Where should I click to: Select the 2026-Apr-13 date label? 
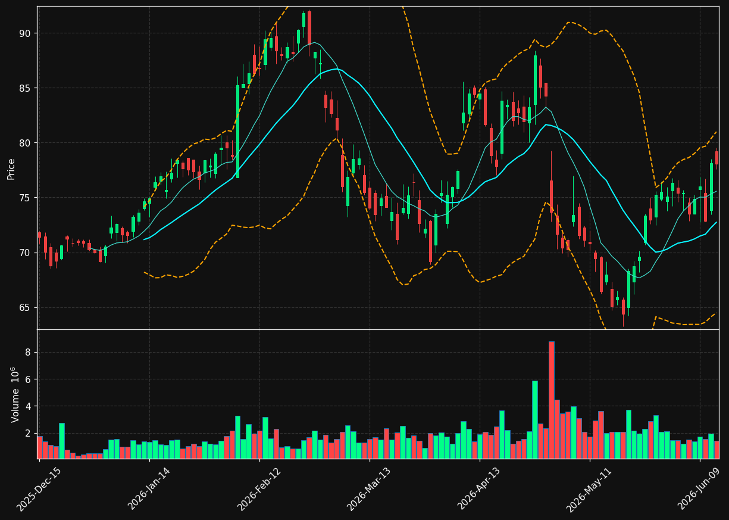479,489
